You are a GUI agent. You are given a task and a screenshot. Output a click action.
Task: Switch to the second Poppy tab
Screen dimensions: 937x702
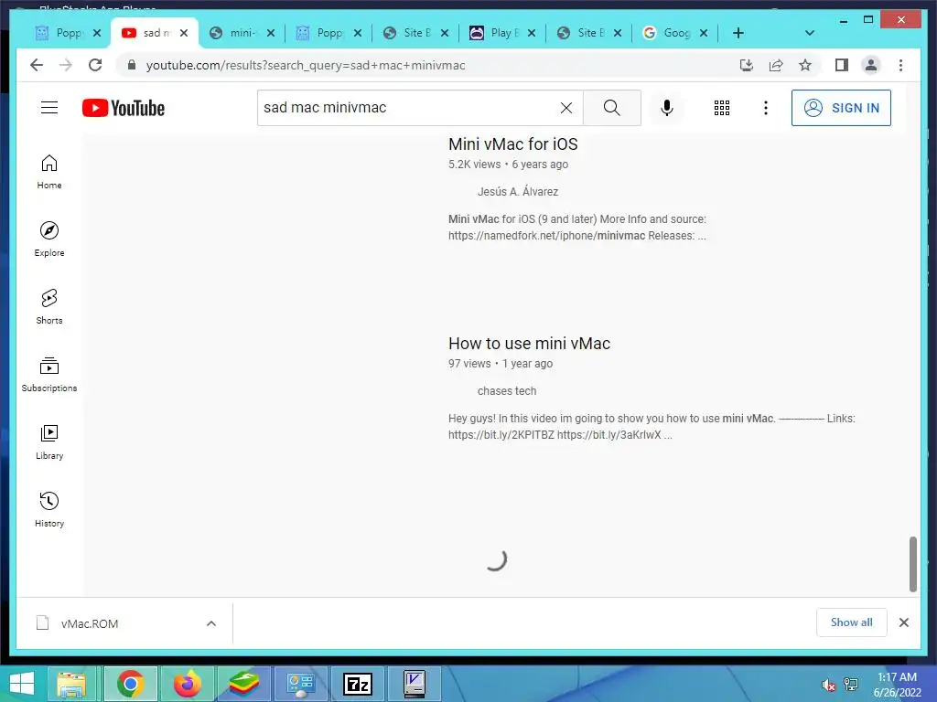(323, 33)
